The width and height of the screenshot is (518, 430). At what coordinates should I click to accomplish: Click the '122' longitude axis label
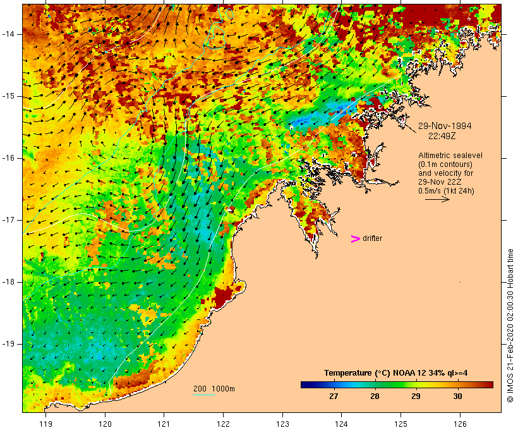(224, 424)
